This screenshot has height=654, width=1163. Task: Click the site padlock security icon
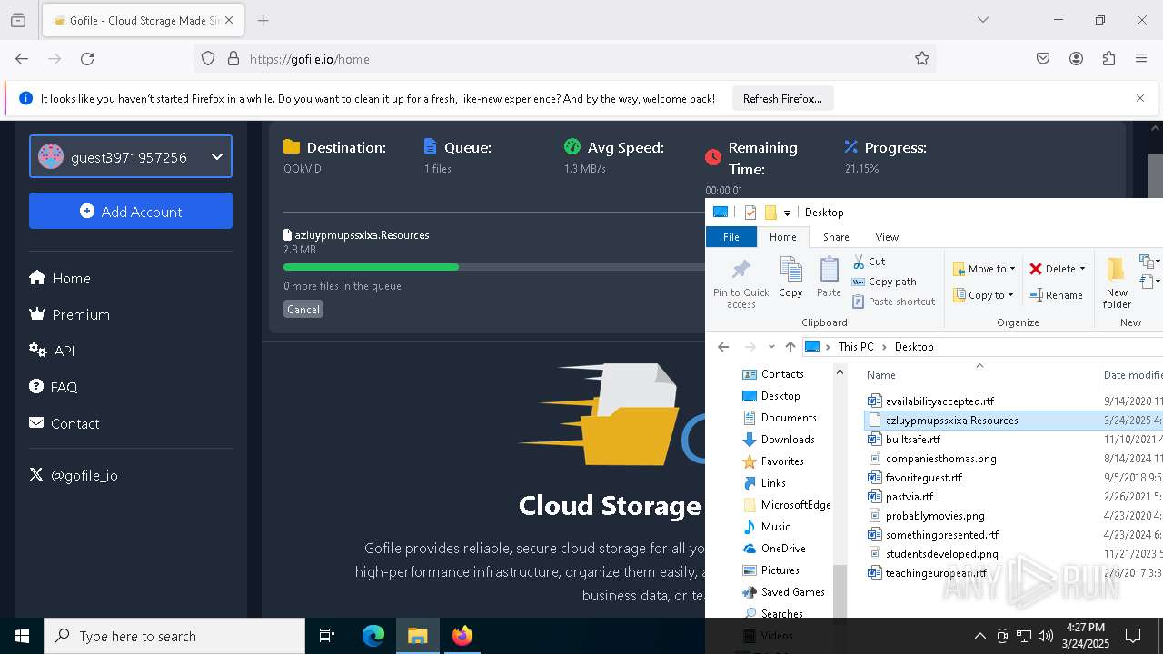coord(234,59)
